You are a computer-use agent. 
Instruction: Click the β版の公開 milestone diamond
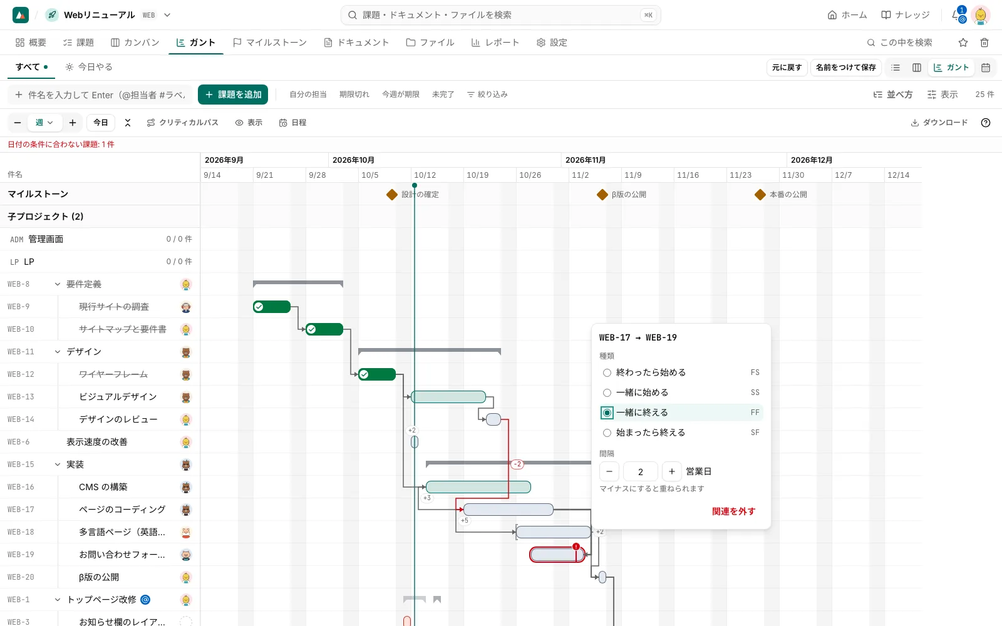pos(602,195)
